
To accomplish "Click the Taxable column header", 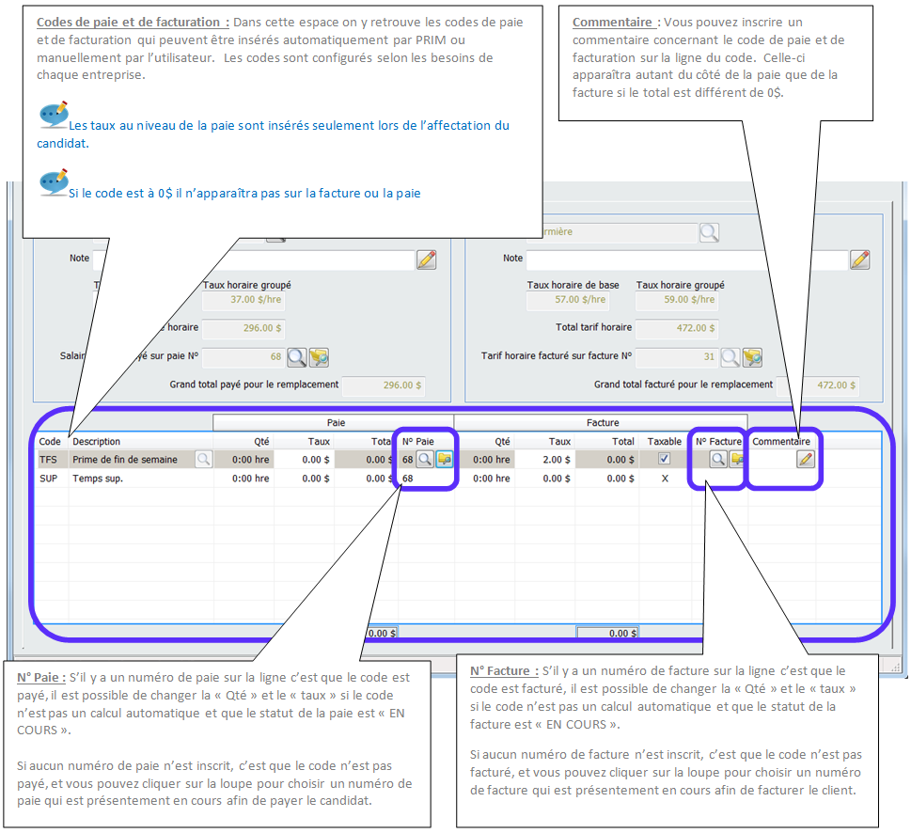I will 664,441.
